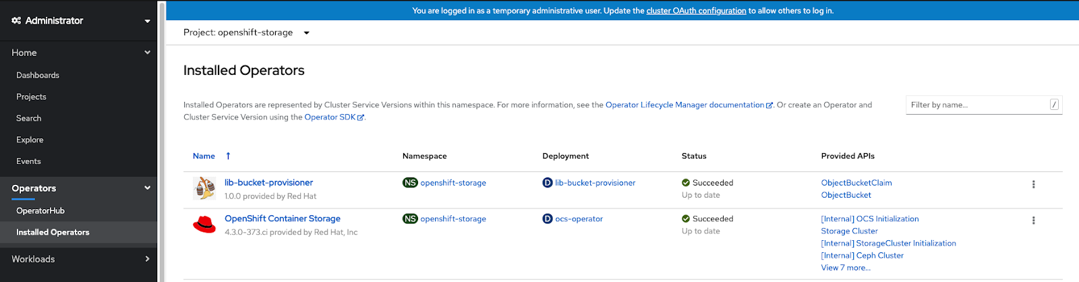The width and height of the screenshot is (1079, 282).
Task: Click the Administrator perspective gear icon
Action: [16, 21]
